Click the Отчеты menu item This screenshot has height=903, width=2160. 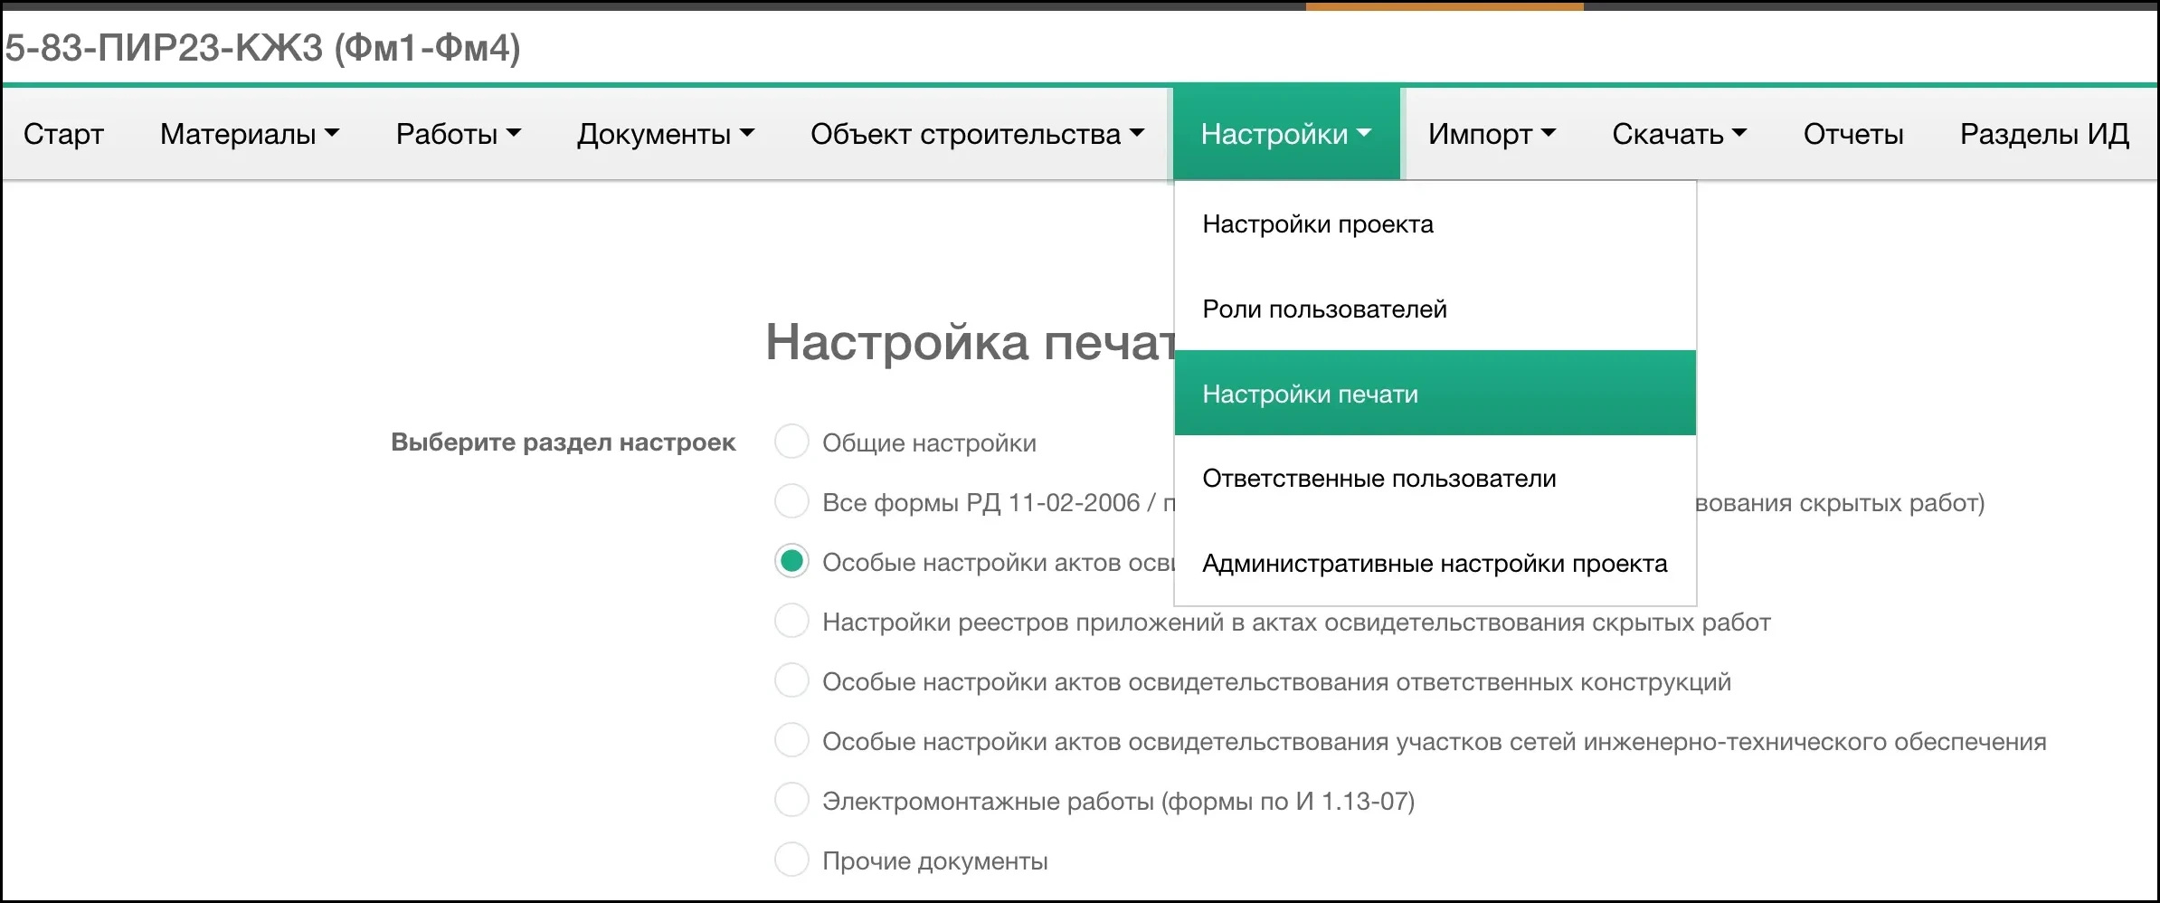1852,134
